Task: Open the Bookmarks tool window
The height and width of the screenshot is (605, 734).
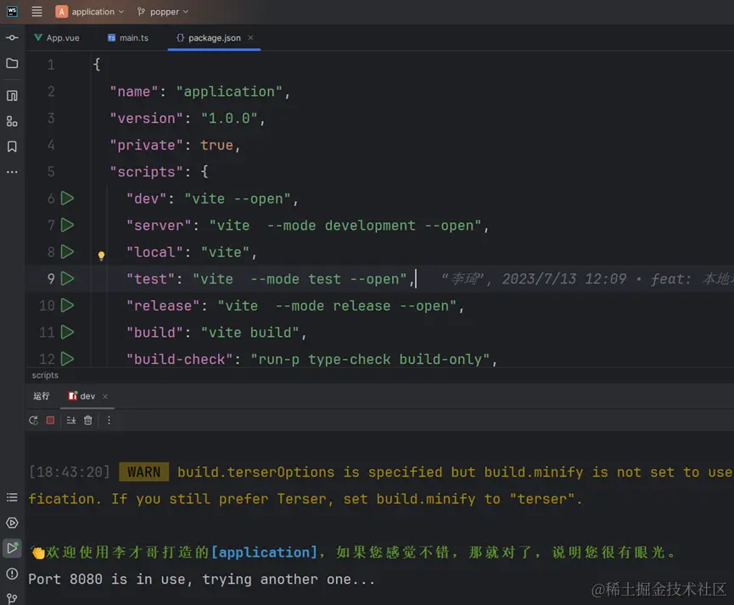Action: 12,147
